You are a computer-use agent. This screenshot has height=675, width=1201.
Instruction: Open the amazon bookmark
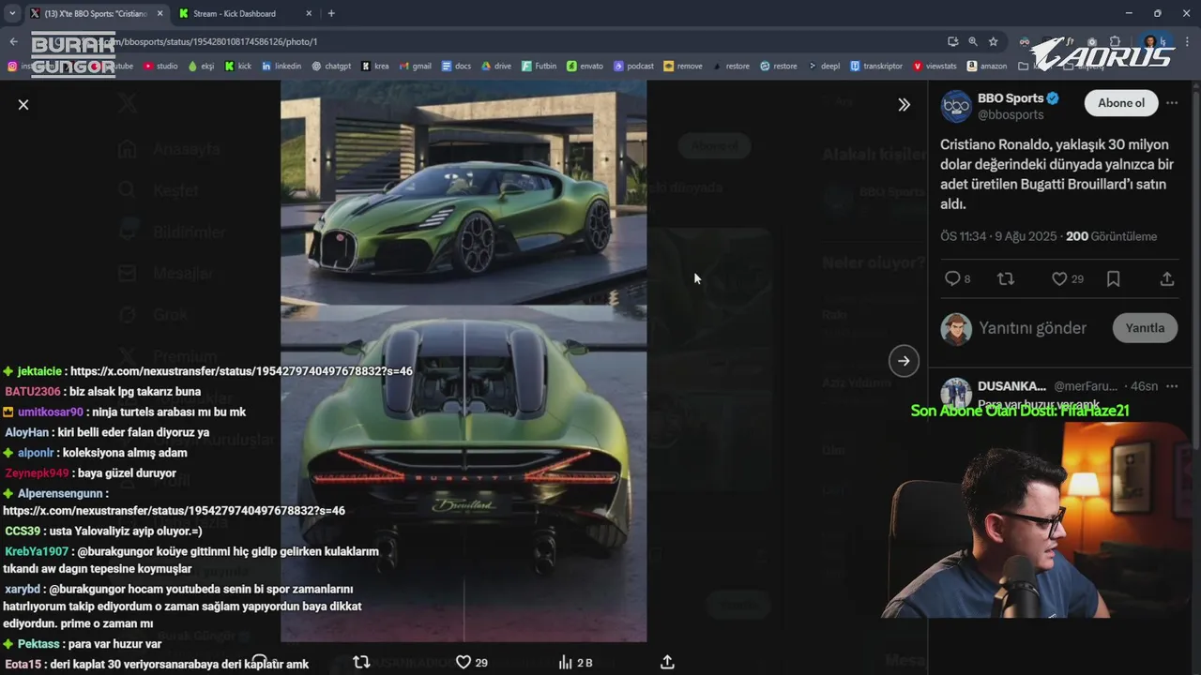click(x=987, y=66)
